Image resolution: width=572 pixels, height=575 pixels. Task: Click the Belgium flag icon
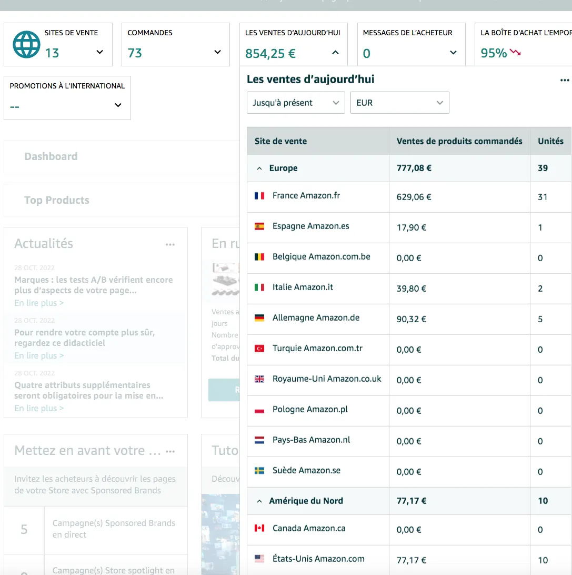tap(259, 257)
